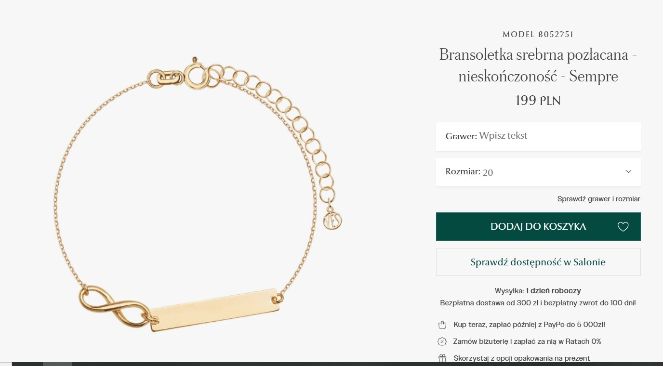
Task: Click the PayPo shopping bag icon
Action: pyautogui.click(x=442, y=325)
